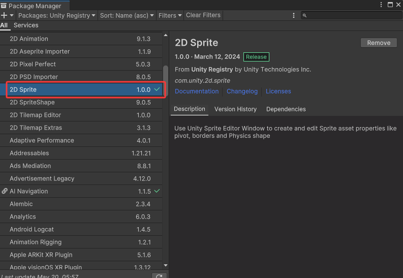Viewport: 403px width, 278px height.
Task: Select 2D Tilemap Editor package
Action: (x=81, y=115)
